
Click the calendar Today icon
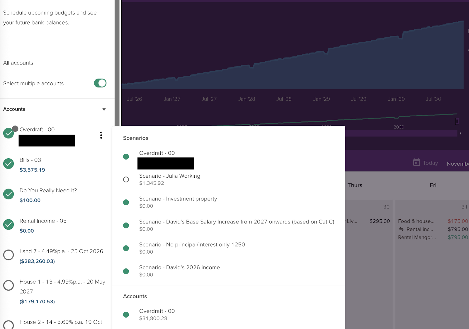tap(417, 162)
